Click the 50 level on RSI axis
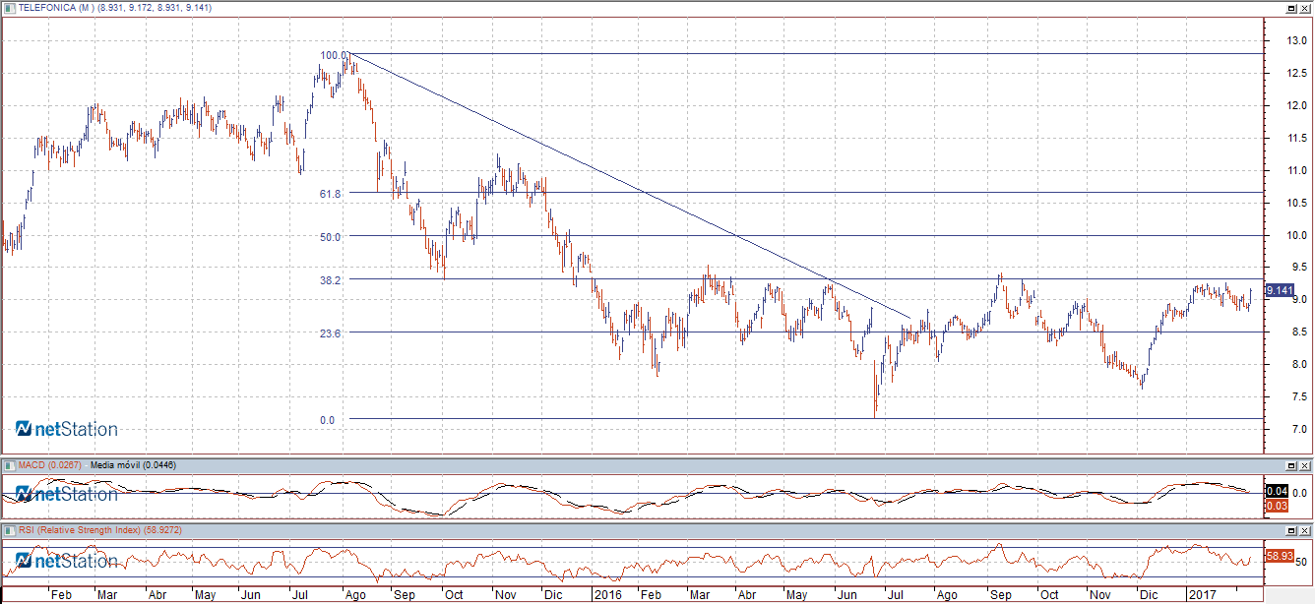 click(x=1300, y=562)
